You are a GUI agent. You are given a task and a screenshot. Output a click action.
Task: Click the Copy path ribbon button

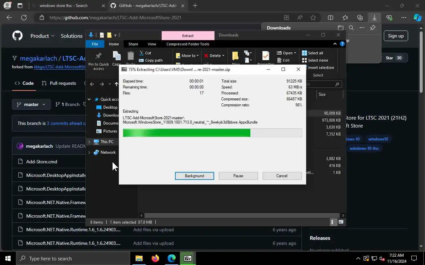(151, 60)
